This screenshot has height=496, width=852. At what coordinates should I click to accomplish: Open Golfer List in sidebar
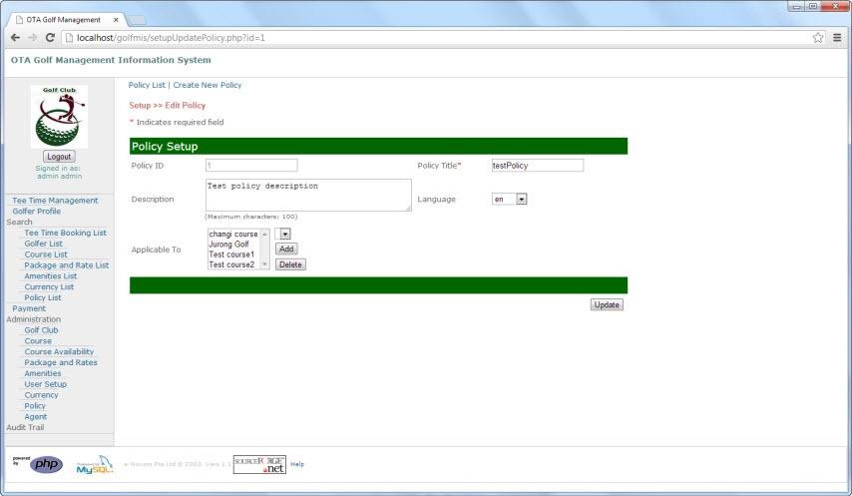(x=44, y=244)
